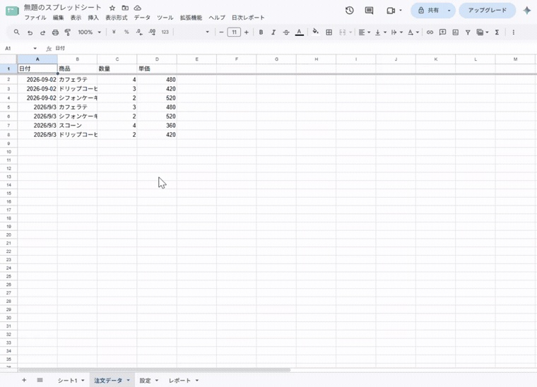Open the 挿入 menu
This screenshot has height=387, width=537.
point(93,18)
